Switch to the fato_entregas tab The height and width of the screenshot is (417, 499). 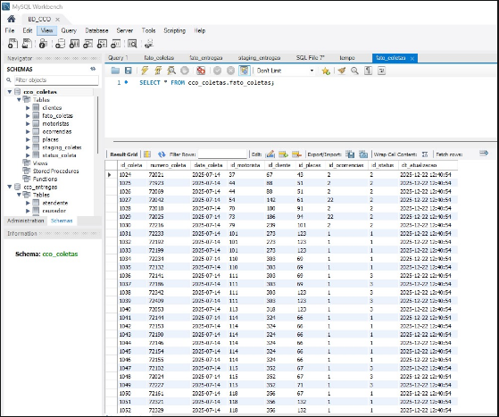pyautogui.click(x=206, y=58)
